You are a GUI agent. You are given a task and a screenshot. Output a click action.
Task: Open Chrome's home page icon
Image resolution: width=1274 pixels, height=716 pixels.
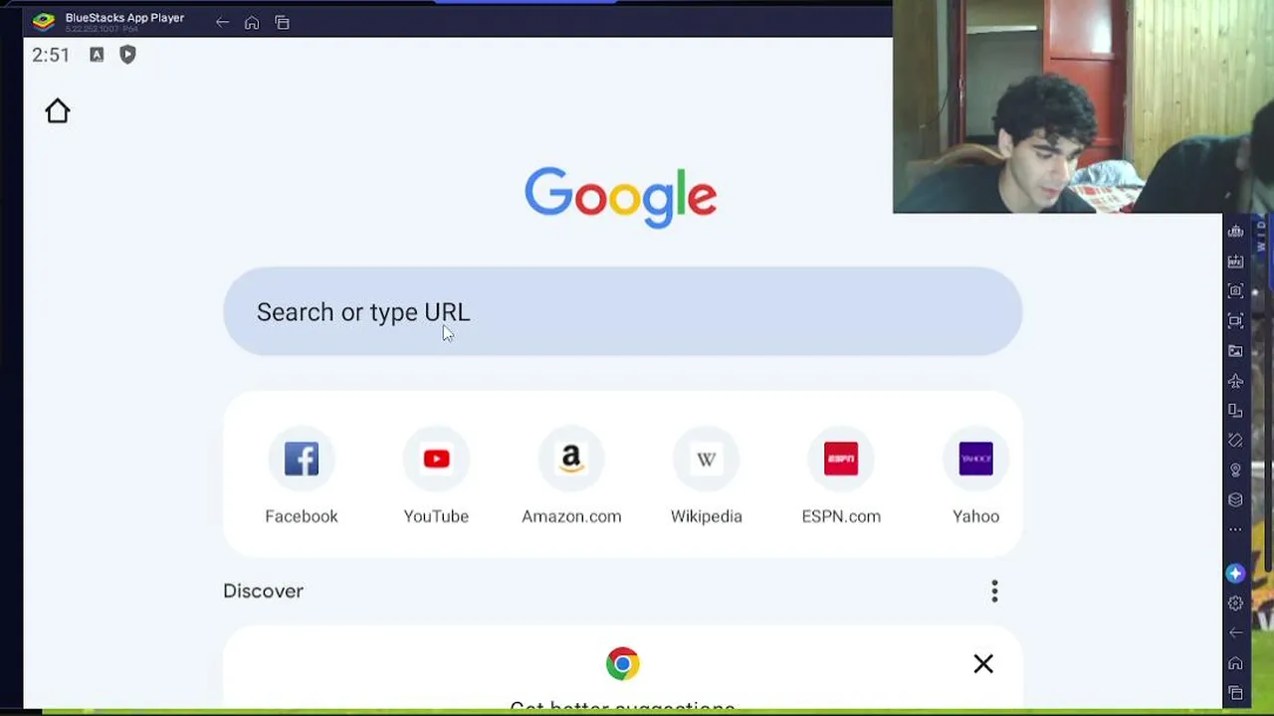point(58,111)
